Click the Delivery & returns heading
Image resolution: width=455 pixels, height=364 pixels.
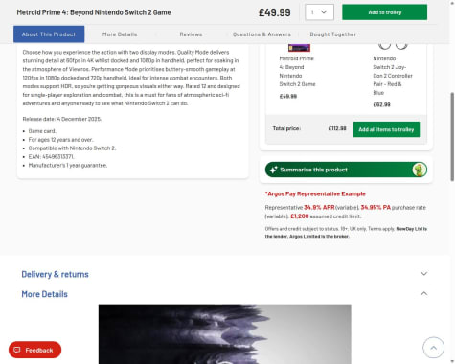coord(55,274)
